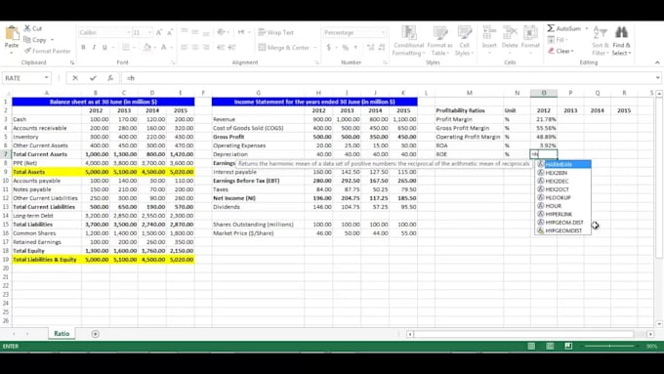Click the vertical scrollbar down arrow
The height and width of the screenshot is (374, 664).
click(x=659, y=324)
